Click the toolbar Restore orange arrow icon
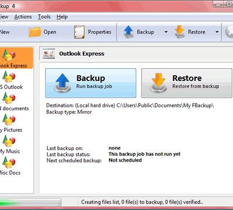Image resolution: width=233 pixels, height=210 pixels. [179, 32]
